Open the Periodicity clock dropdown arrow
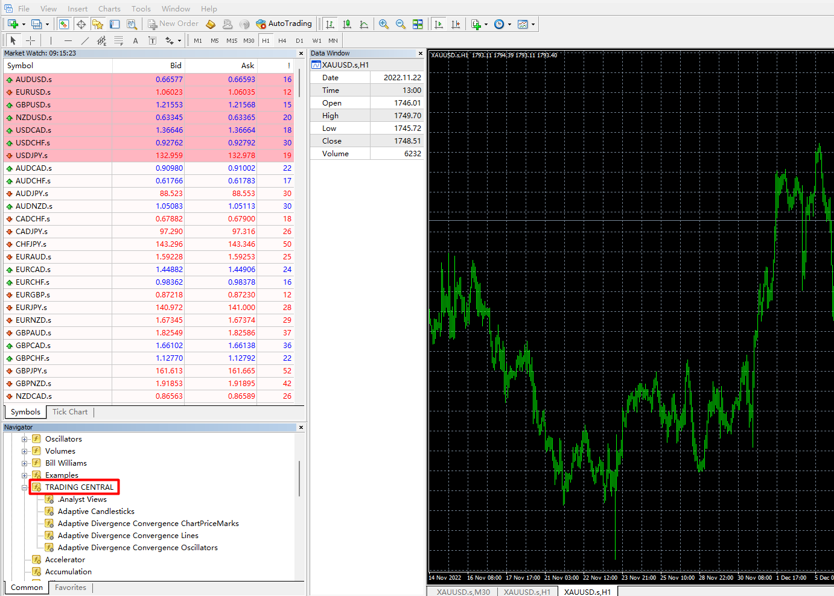This screenshot has width=834, height=596. (509, 25)
